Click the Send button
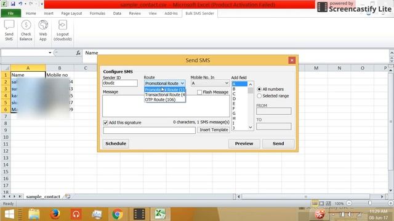Image resolution: width=394 pixels, height=221 pixels. pyautogui.click(x=278, y=144)
